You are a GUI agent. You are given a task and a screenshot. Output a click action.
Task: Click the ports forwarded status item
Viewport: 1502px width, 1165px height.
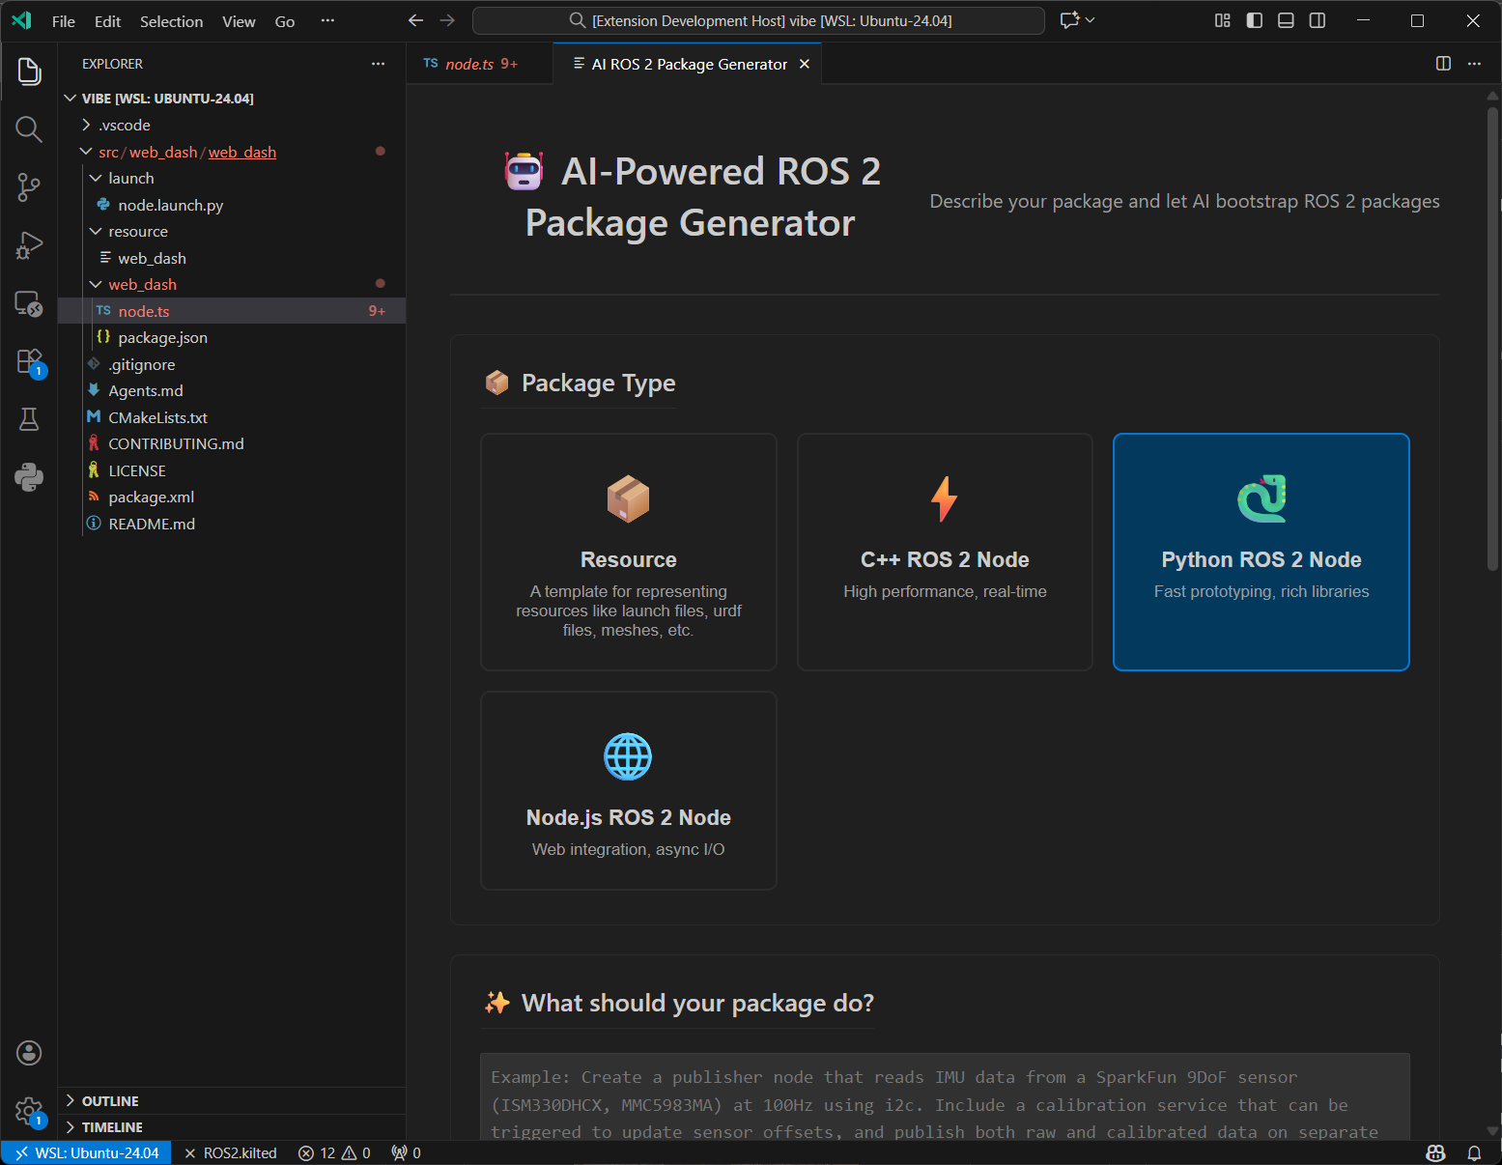(x=407, y=1153)
